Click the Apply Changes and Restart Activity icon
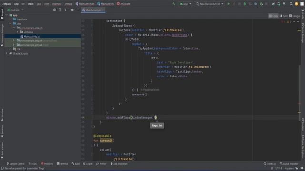This screenshot has height=171, width=305. (234, 4)
